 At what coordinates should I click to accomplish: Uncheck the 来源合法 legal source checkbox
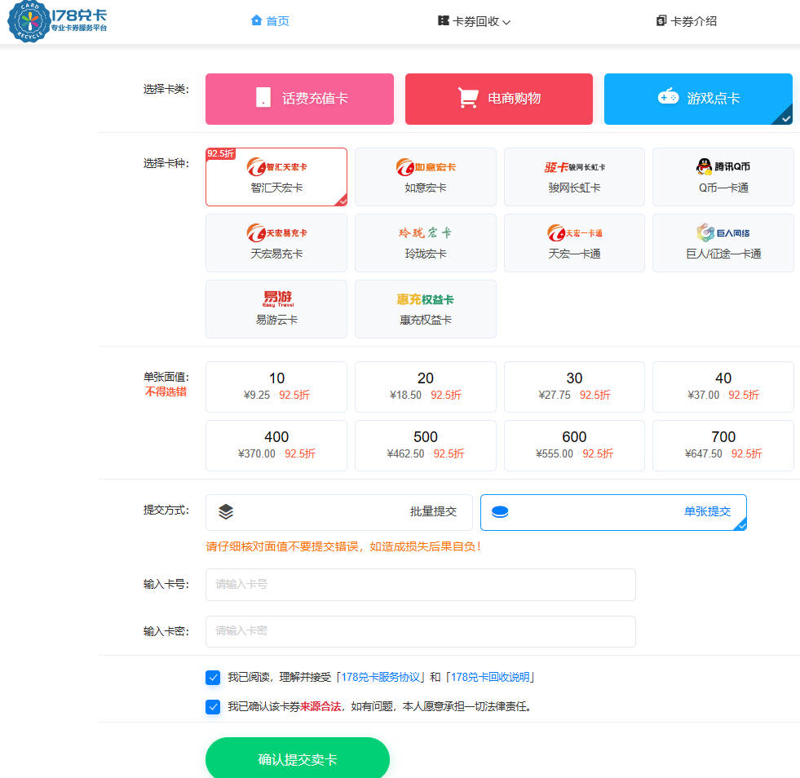[213, 706]
